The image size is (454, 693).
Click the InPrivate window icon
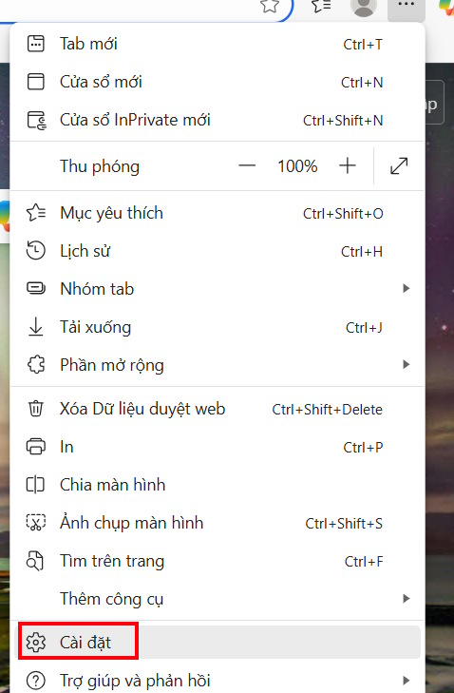point(37,120)
